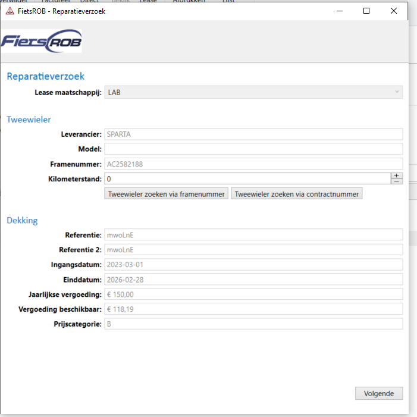
Task: Click the FietsROB app icon in title bar
Action: pyautogui.click(x=10, y=11)
